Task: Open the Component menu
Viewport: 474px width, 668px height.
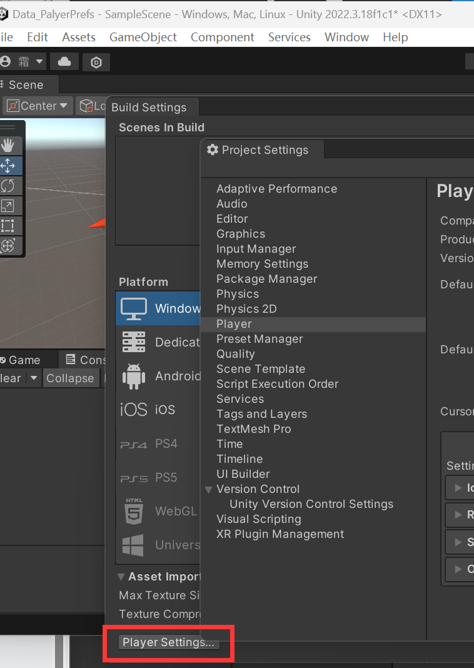Action: tap(223, 37)
